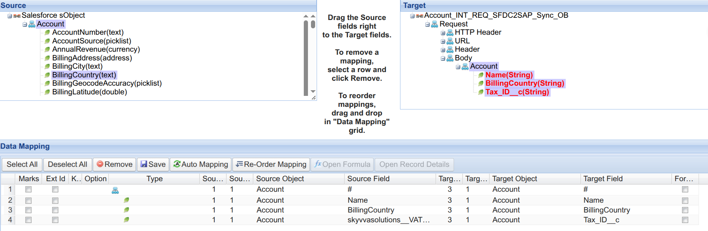This screenshot has height=231, width=708.
Task: Click the Source Field column header
Action: point(390,179)
